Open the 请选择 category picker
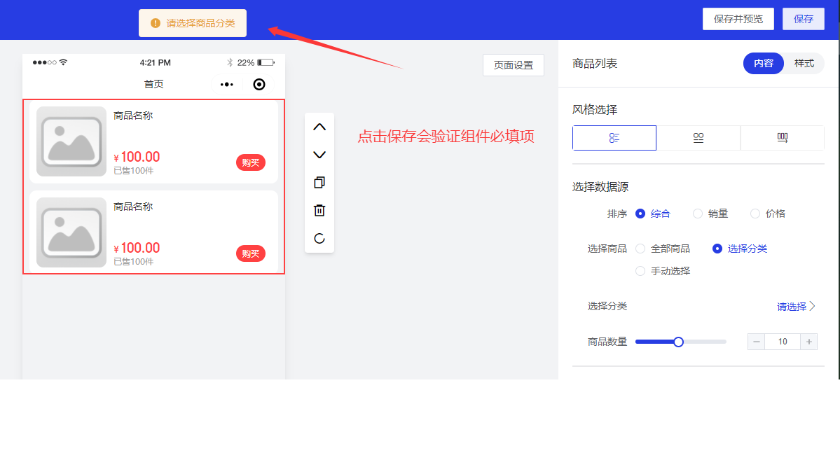The image size is (840, 474). (796, 307)
